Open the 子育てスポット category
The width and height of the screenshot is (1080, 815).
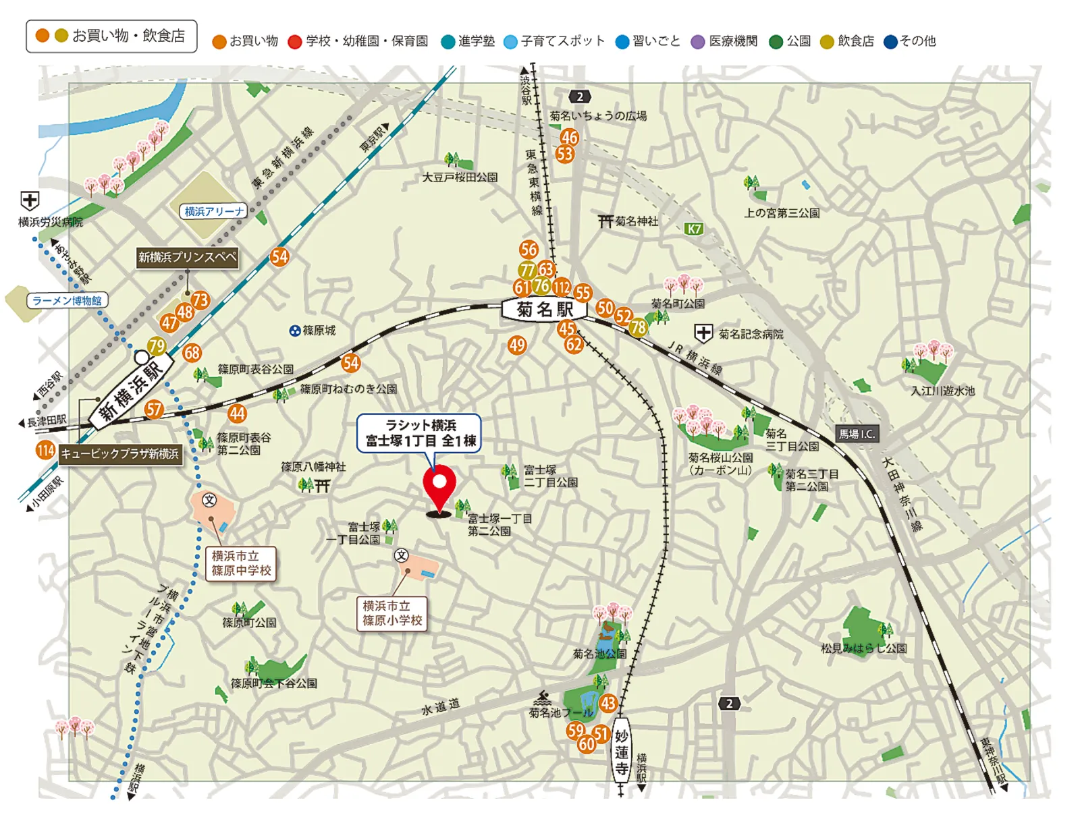coord(554,41)
